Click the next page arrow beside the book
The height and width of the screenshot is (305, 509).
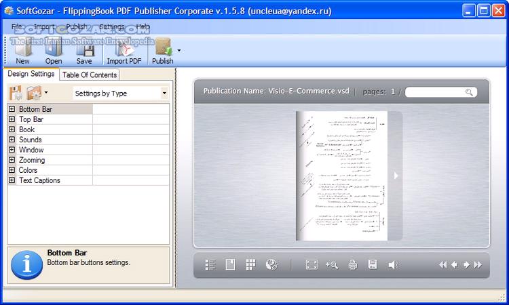point(396,176)
